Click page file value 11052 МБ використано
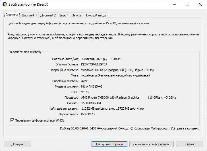Screen dimensions: 207x151 point(113,109)
